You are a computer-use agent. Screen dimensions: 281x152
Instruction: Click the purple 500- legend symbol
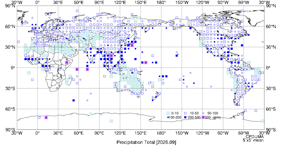coord(203,117)
